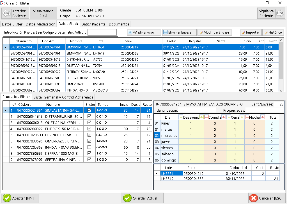Decrease Comida dose with minus icon
Image resolution: width=287 pixels, height=204 pixels.
point(206,117)
